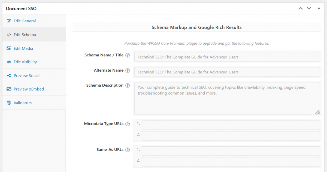This screenshot has height=172, width=327.
Task: Click the first Same-As URL input field
Action: [231, 151]
